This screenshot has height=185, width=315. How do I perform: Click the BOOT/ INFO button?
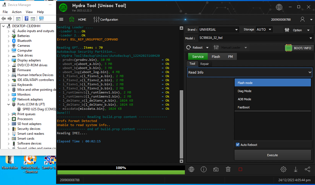pyautogui.click(x=299, y=48)
